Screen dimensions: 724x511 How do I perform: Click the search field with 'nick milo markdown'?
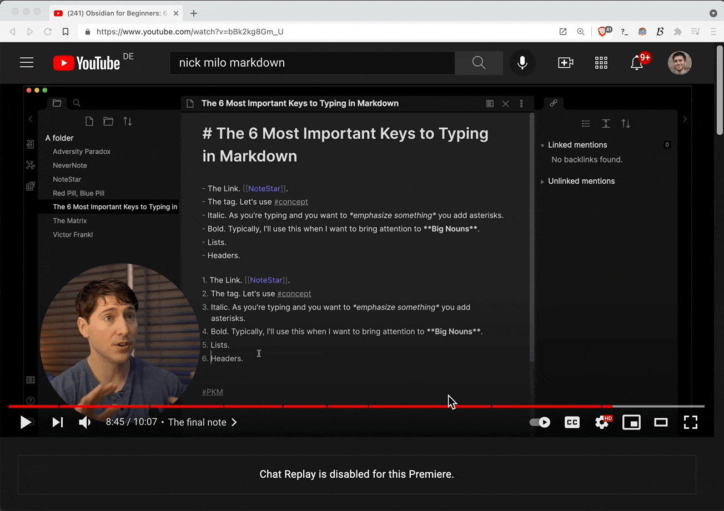pyautogui.click(x=312, y=63)
